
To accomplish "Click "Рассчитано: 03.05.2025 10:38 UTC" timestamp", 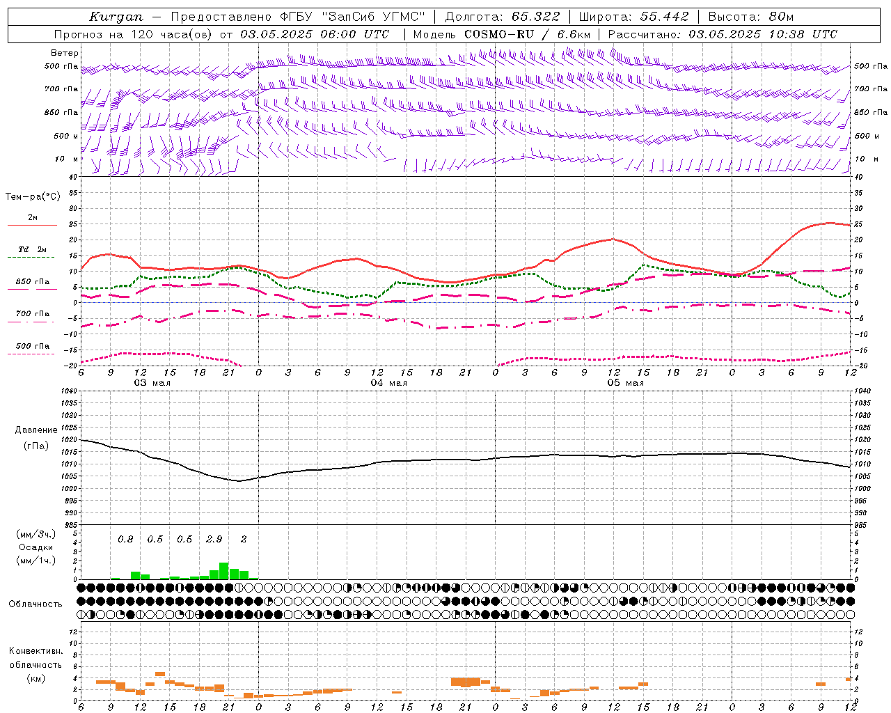I will click(723, 34).
